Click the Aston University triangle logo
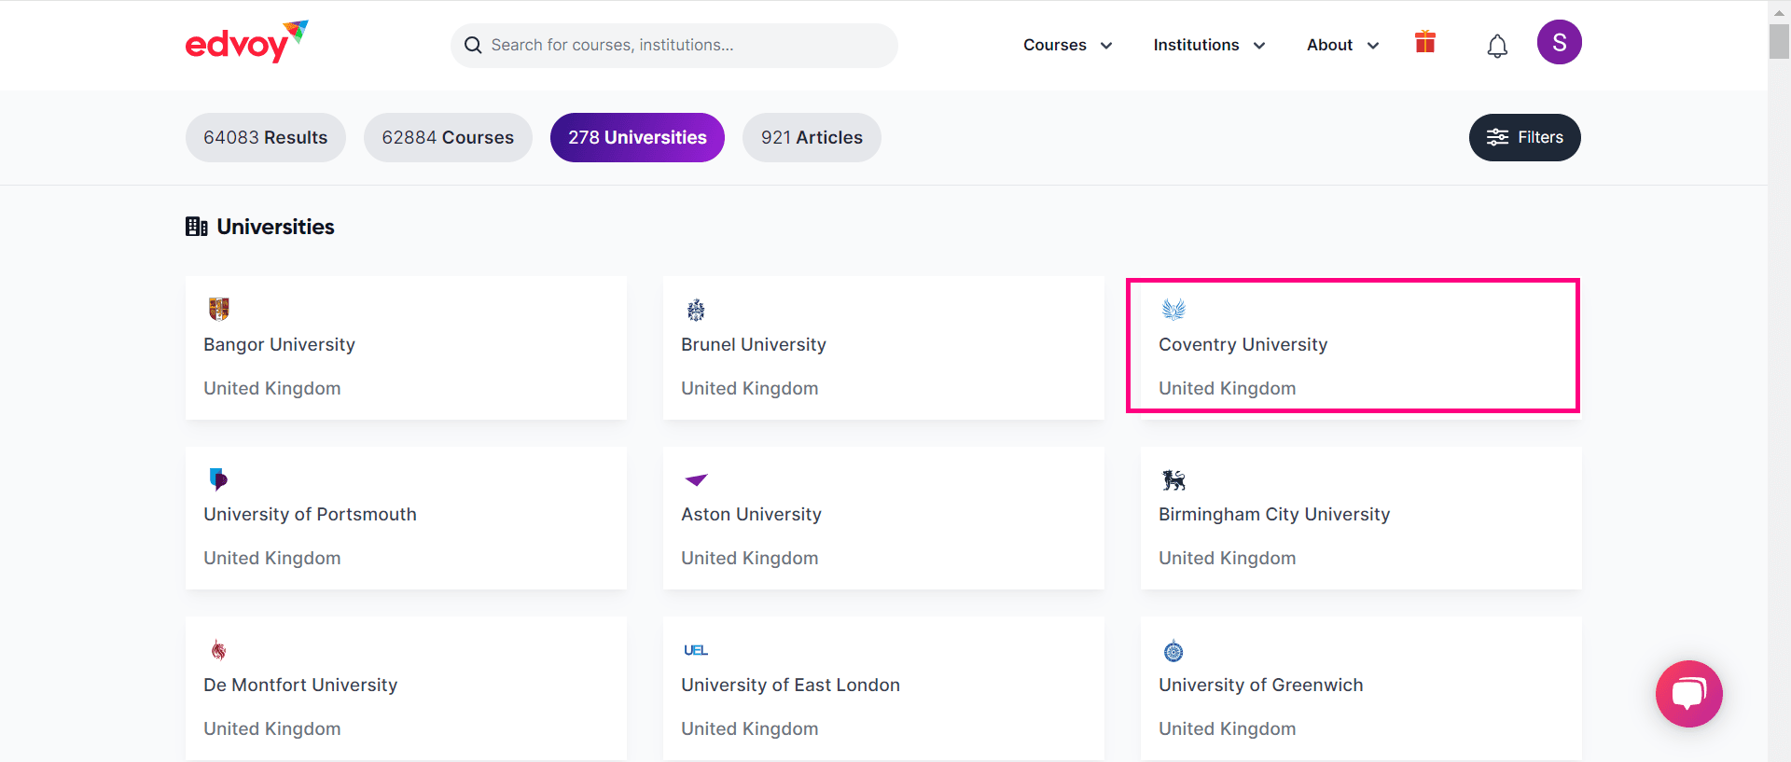 coord(696,479)
